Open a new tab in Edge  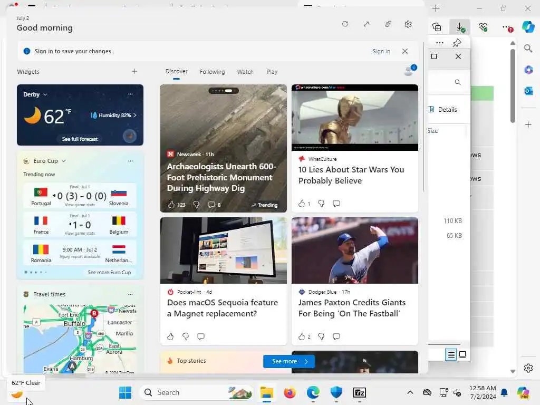point(436,8)
